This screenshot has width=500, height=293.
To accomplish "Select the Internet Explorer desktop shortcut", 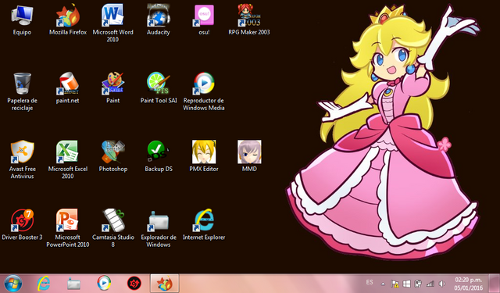I will (204, 225).
